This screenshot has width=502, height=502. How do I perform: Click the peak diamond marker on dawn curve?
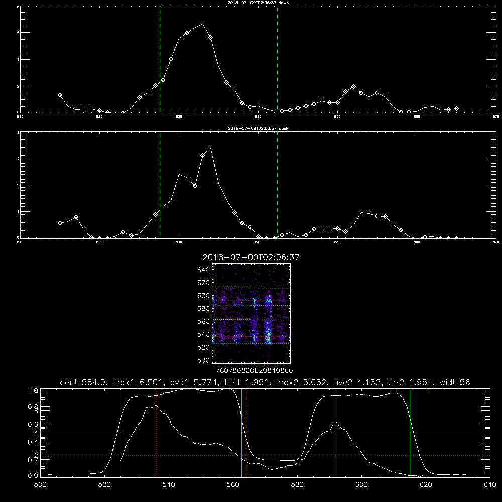202,24
